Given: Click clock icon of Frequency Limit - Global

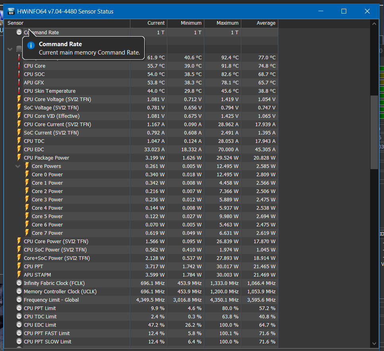Looking at the screenshot, I should pos(19,300).
